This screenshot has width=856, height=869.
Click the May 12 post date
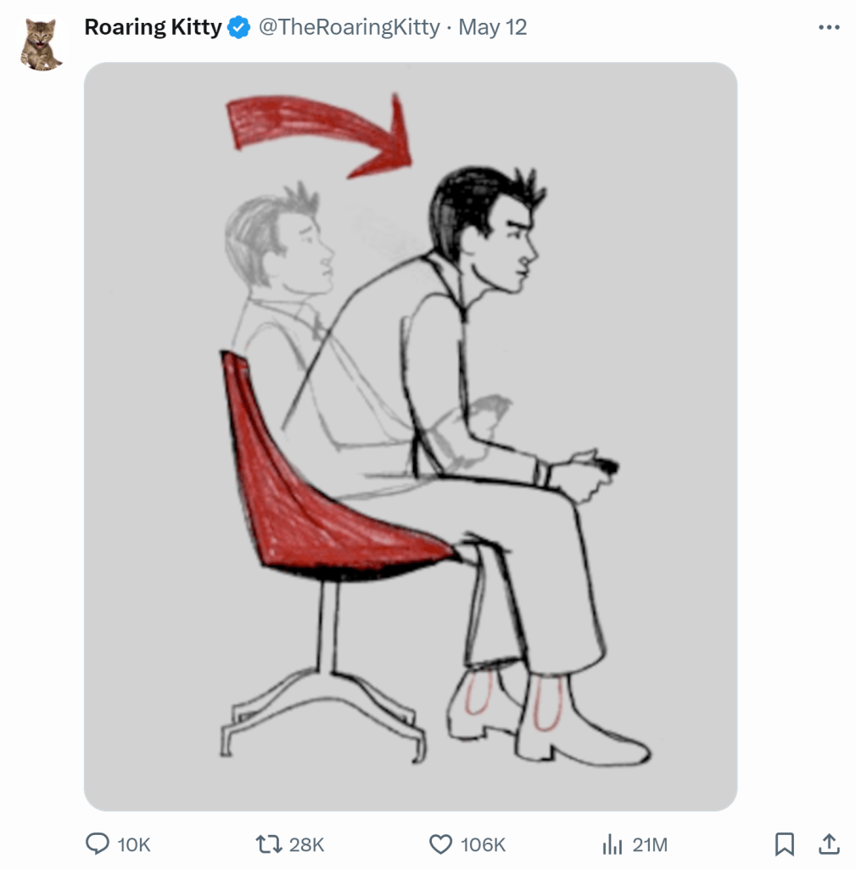point(493,28)
